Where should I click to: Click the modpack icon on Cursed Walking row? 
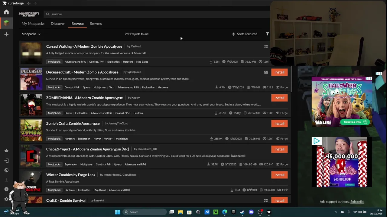pos(266,46)
